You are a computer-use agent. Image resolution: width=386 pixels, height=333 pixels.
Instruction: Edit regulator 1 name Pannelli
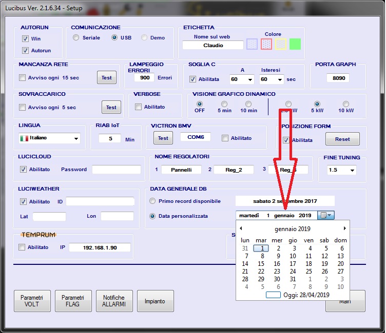[x=181, y=170]
